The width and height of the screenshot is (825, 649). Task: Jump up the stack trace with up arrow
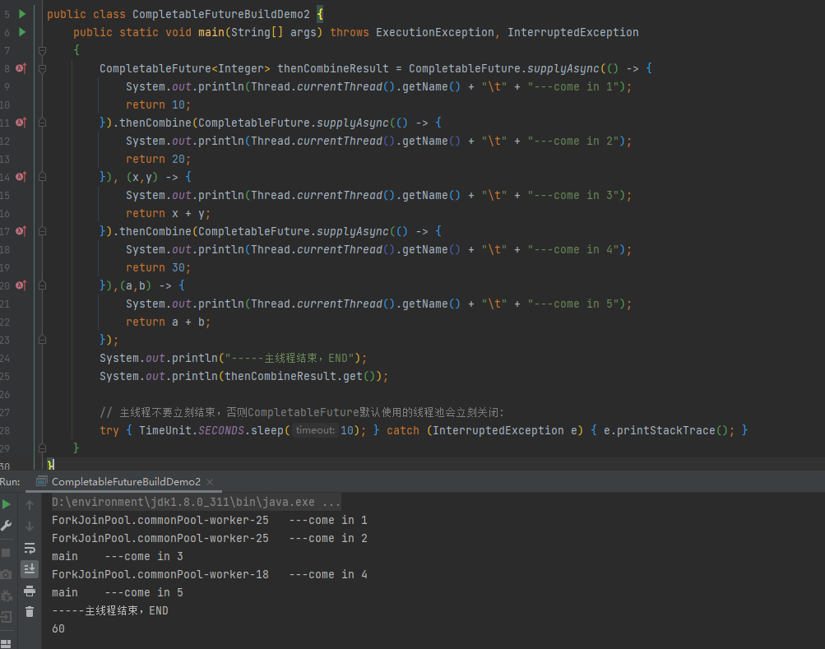[30, 503]
